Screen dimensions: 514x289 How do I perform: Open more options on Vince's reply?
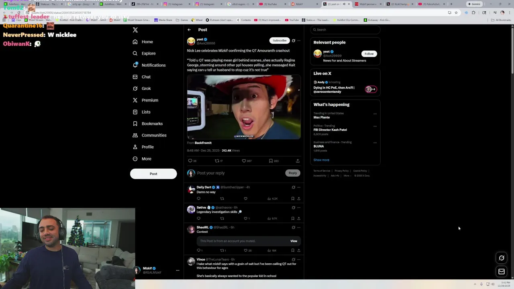[299, 260]
